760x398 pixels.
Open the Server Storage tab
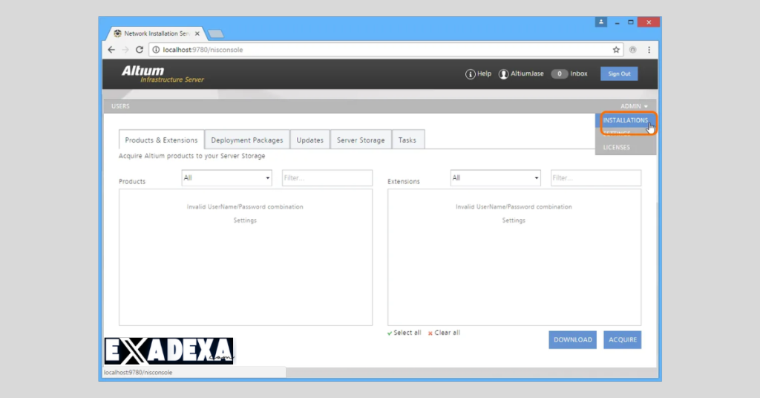[x=361, y=140]
